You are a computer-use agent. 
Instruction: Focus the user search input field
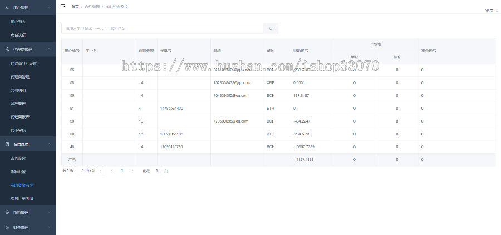point(163,28)
